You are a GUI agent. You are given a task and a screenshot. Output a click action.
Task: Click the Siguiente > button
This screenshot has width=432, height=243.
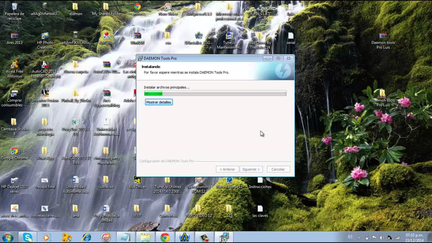click(x=251, y=169)
